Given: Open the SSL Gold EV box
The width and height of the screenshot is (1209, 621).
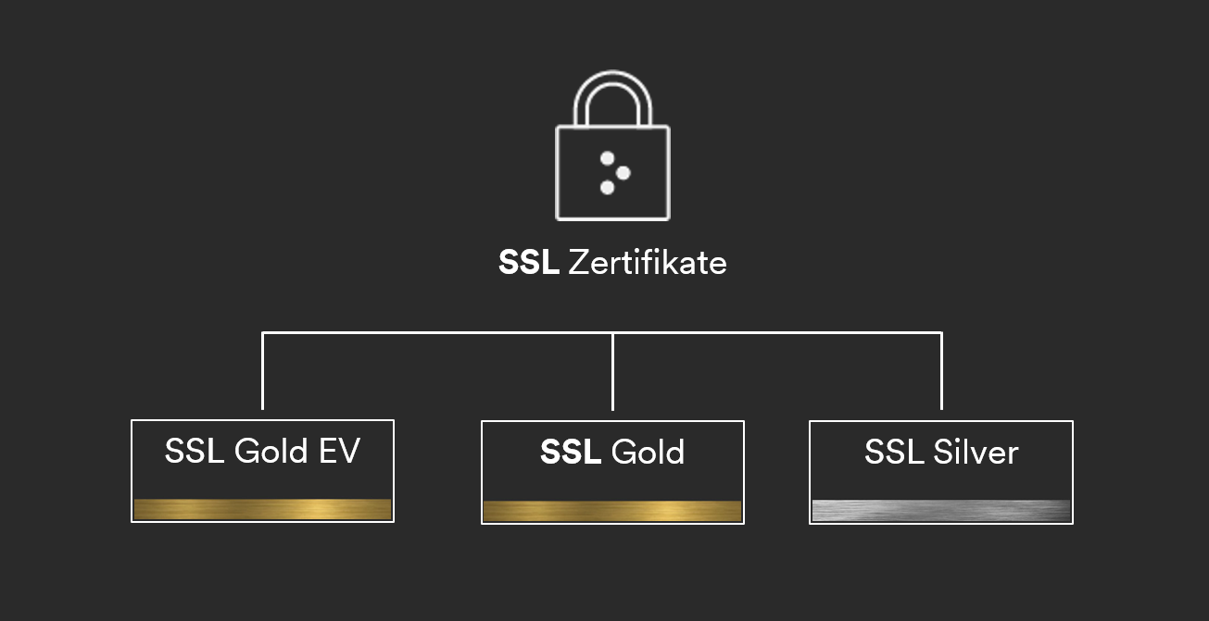Looking at the screenshot, I should coord(262,471).
